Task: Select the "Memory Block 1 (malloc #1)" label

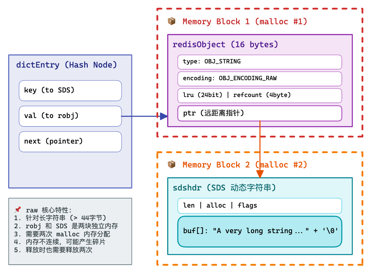Action: 245,22
